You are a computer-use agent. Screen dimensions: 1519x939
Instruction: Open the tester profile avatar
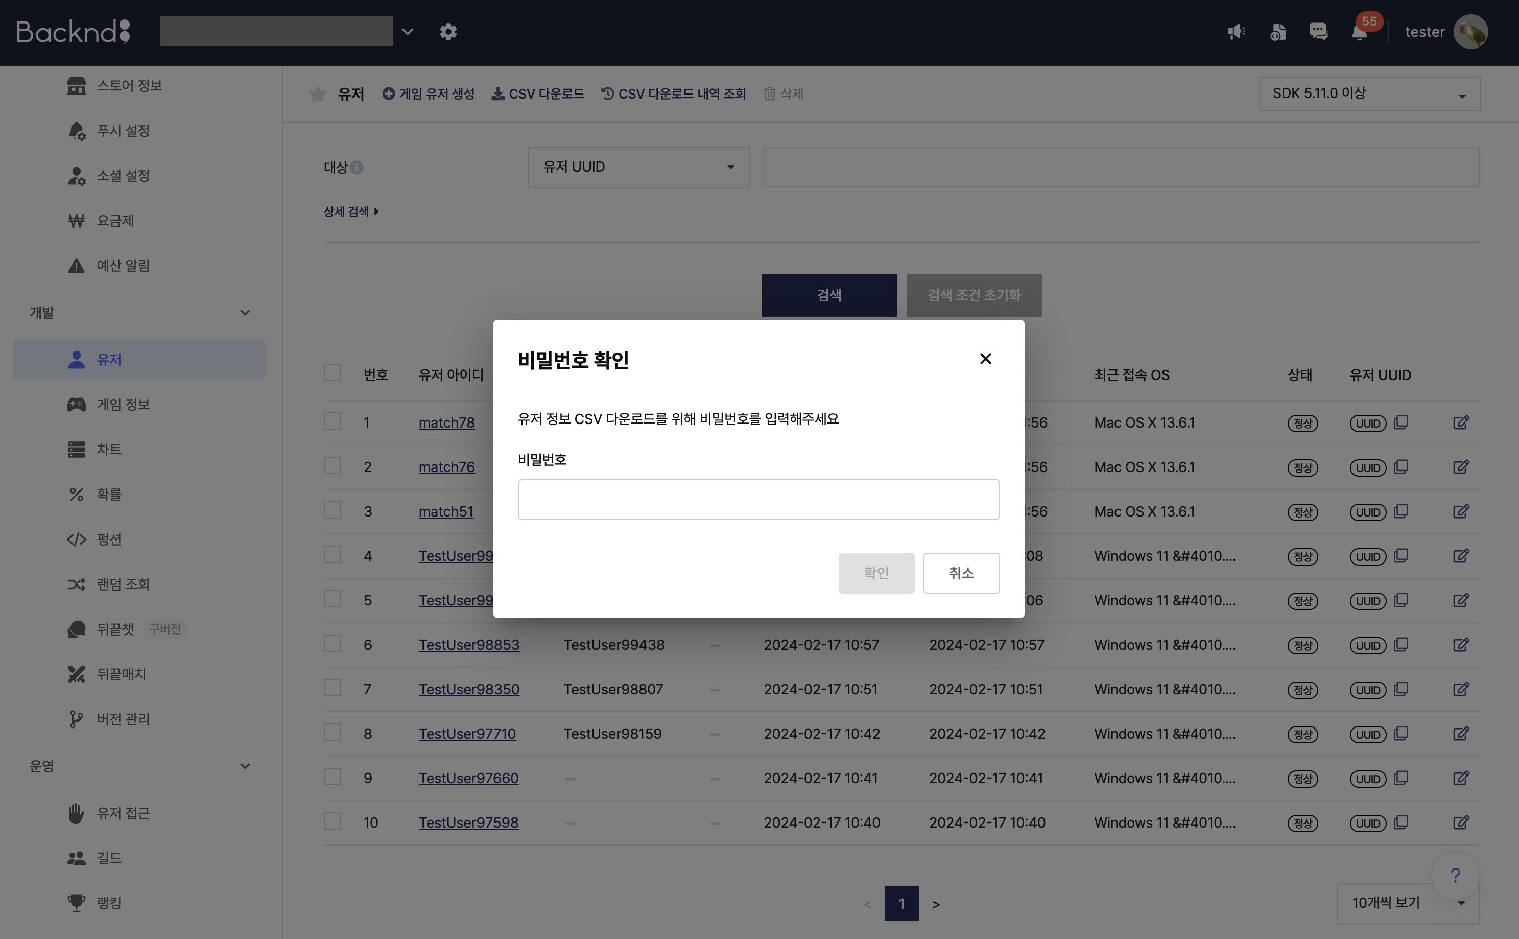click(1470, 32)
